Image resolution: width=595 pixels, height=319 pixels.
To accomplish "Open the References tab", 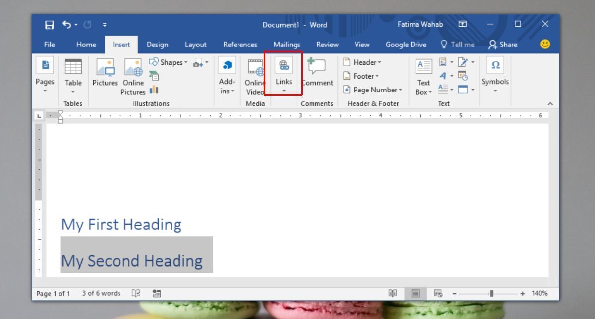I will [240, 45].
